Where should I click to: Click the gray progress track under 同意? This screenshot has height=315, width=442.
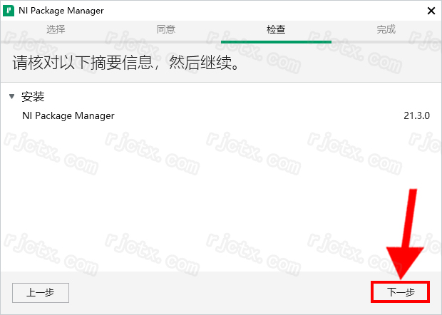pyautogui.click(x=165, y=42)
